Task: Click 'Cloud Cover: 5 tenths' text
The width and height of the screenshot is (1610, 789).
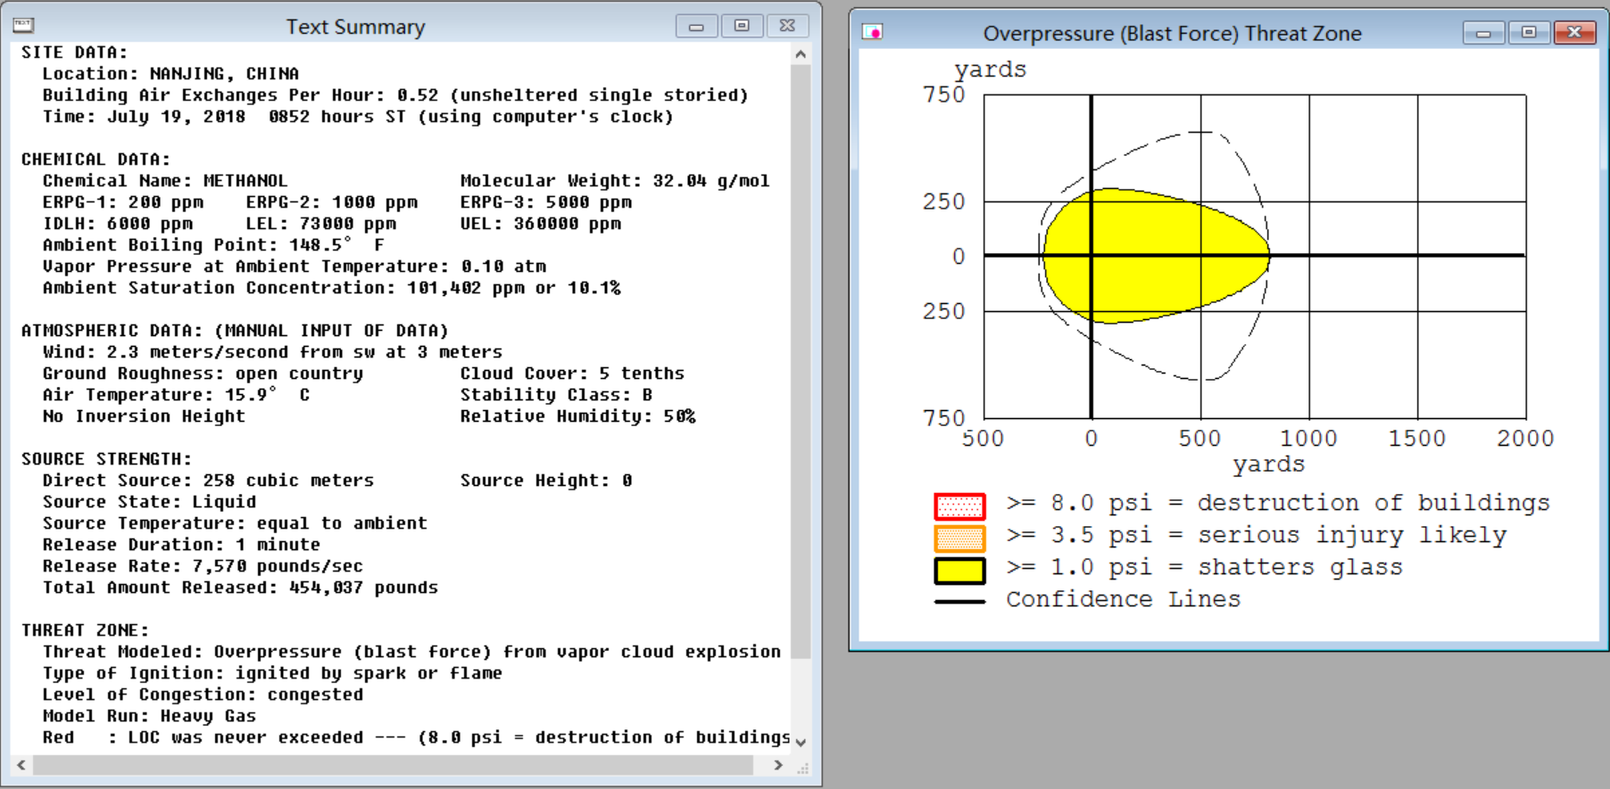Action: 572,374
